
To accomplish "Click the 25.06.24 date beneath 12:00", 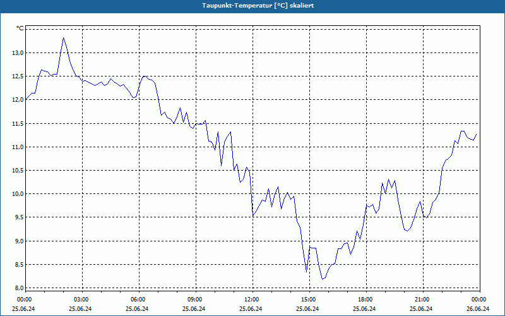I will pyautogui.click(x=251, y=308).
